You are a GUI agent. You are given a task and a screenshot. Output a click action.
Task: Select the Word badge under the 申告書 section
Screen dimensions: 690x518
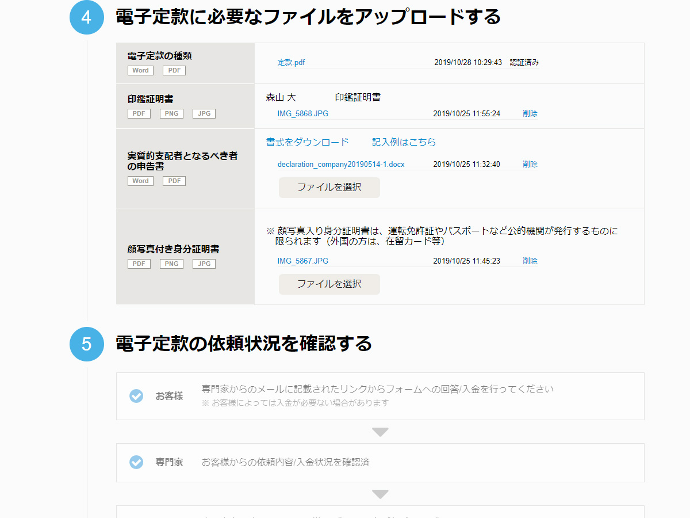(x=140, y=180)
